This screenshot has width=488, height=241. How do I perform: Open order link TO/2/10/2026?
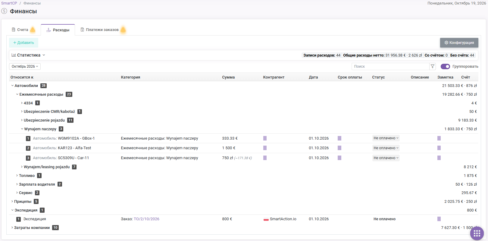[146, 219]
